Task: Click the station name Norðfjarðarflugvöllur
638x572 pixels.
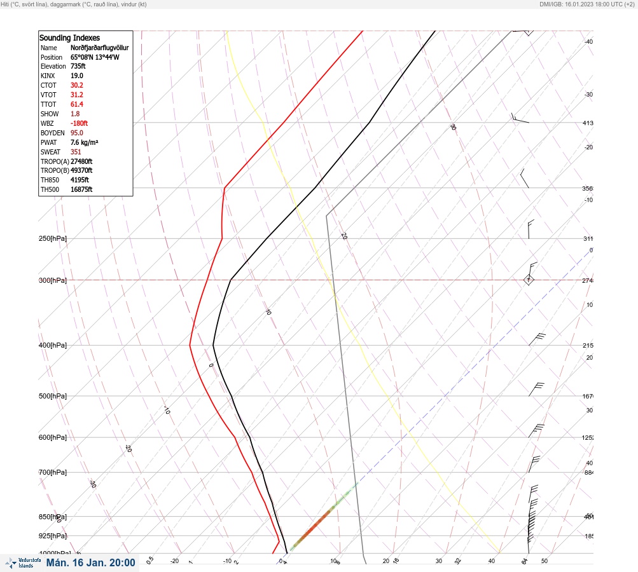Action: coord(100,48)
